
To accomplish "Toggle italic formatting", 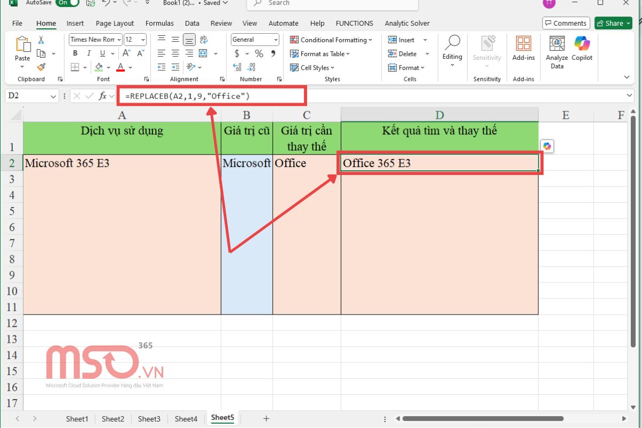I will [x=88, y=53].
